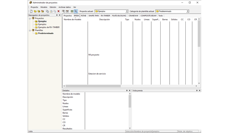Viewport: 229px width, 133px height.
Task: Switch to the Todo tab
Action: point(161,16)
